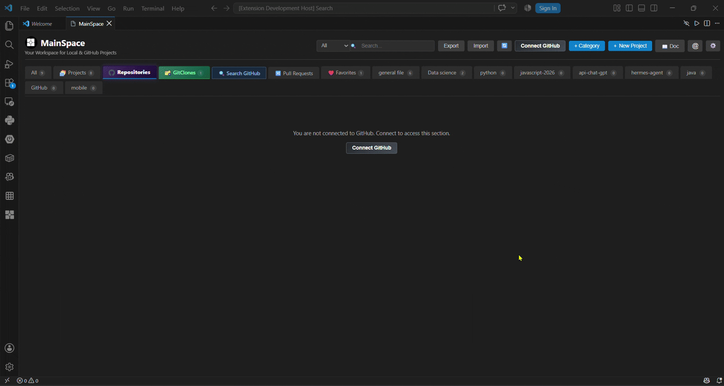Click the Import button
The height and width of the screenshot is (386, 724).
click(x=481, y=46)
